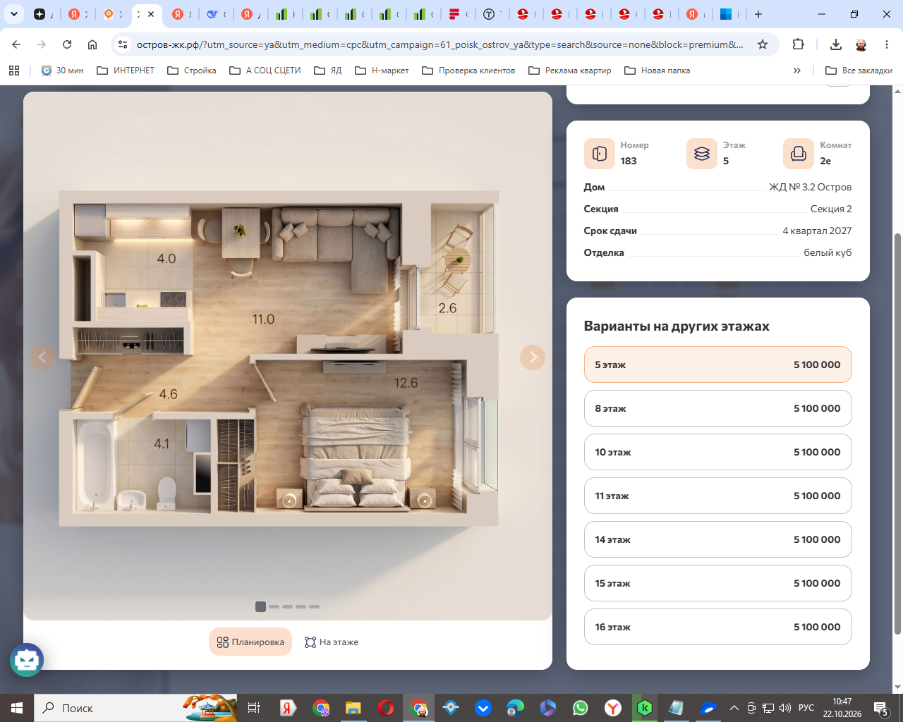
Task: Open the browser extensions menu
Action: 798,44
